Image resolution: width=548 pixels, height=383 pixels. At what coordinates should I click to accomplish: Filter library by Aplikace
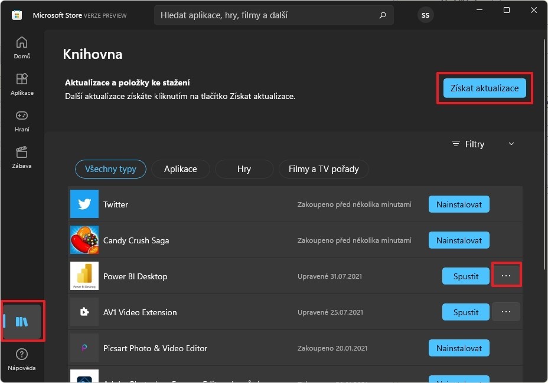tap(180, 169)
